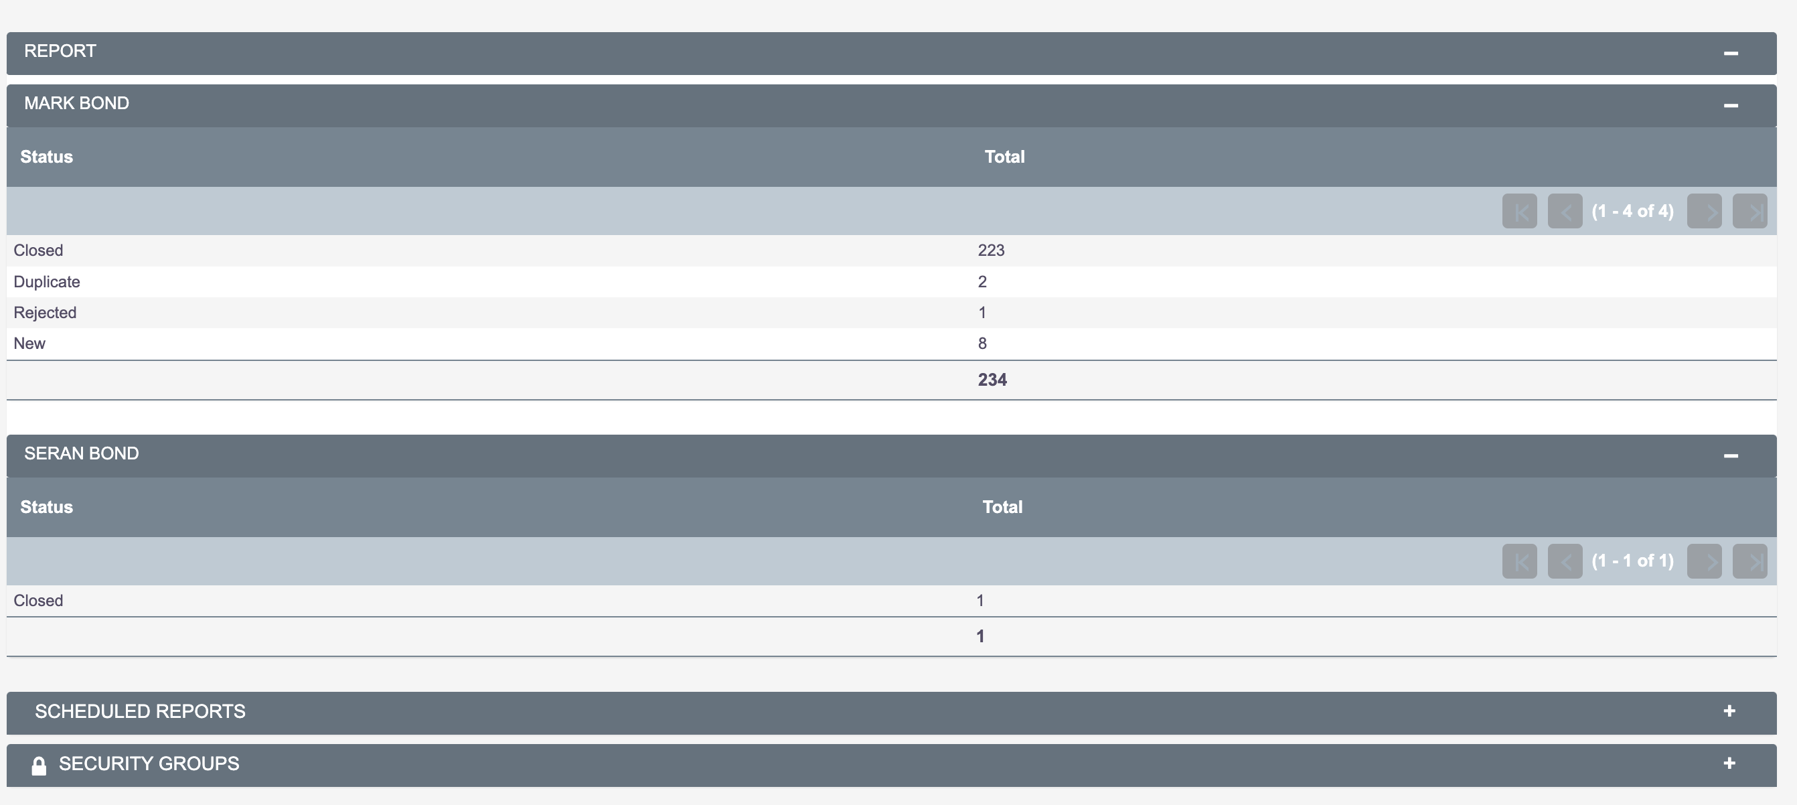Collapse the REPORT panel with minus icon
The height and width of the screenshot is (805, 1797).
click(x=1730, y=53)
